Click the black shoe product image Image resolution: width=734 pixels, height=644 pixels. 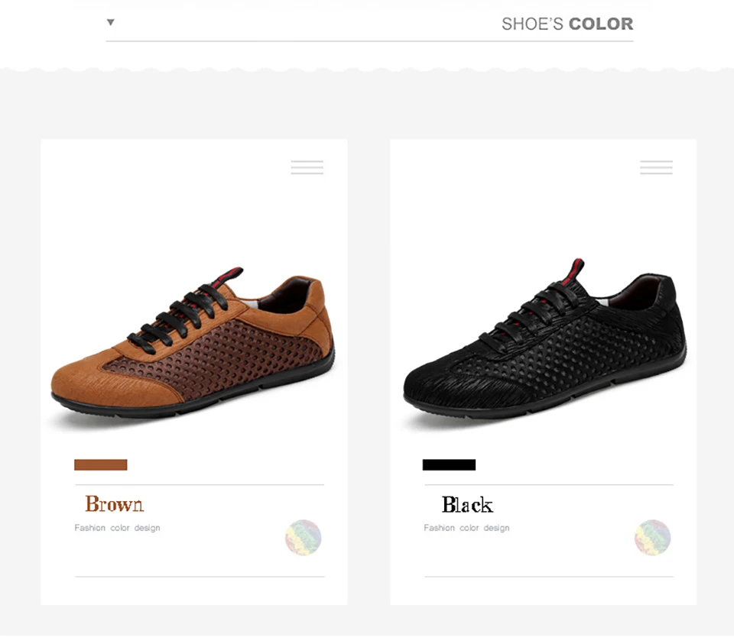tap(544, 344)
